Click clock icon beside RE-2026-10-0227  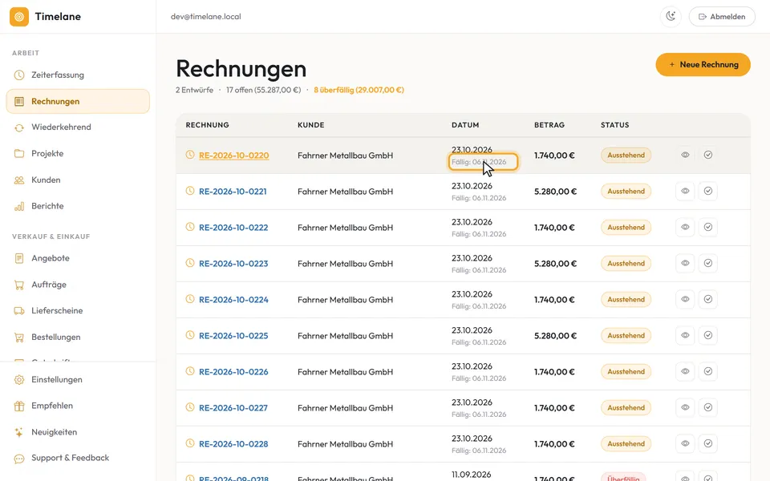[x=190, y=407]
